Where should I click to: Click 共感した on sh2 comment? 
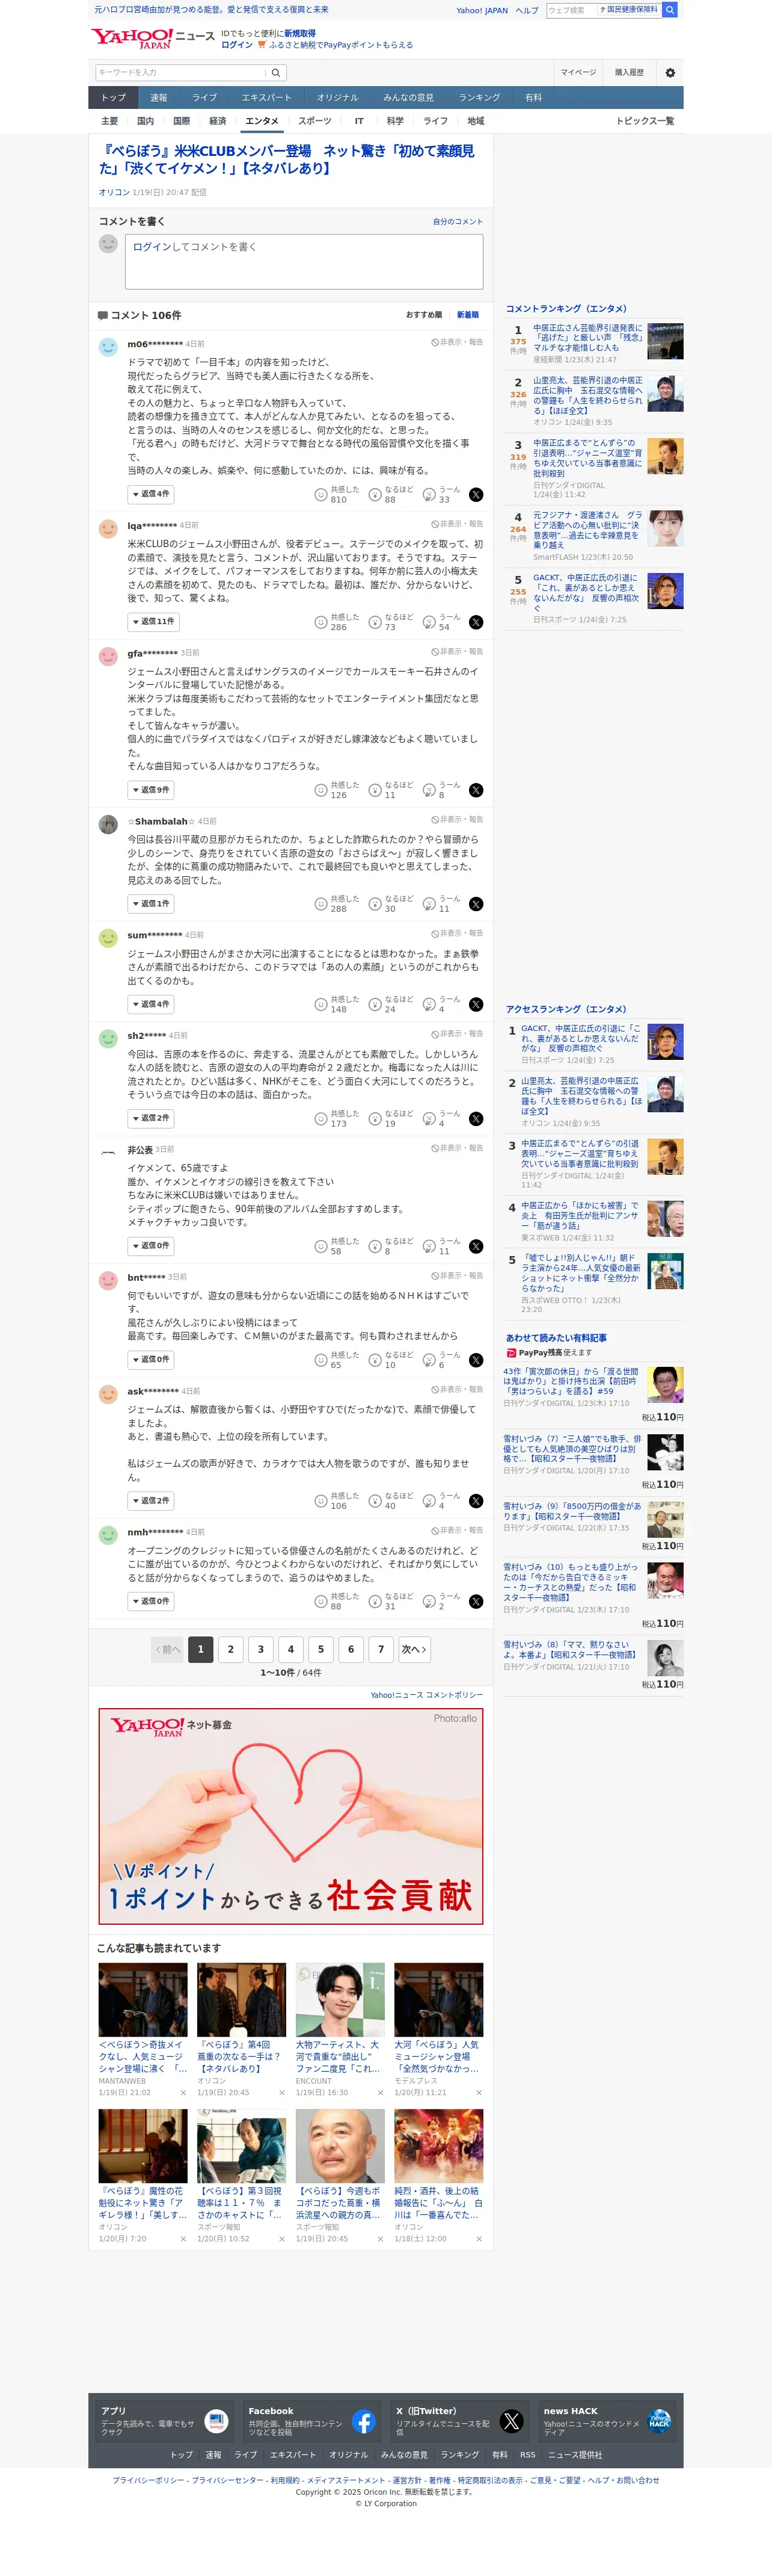point(337,1118)
